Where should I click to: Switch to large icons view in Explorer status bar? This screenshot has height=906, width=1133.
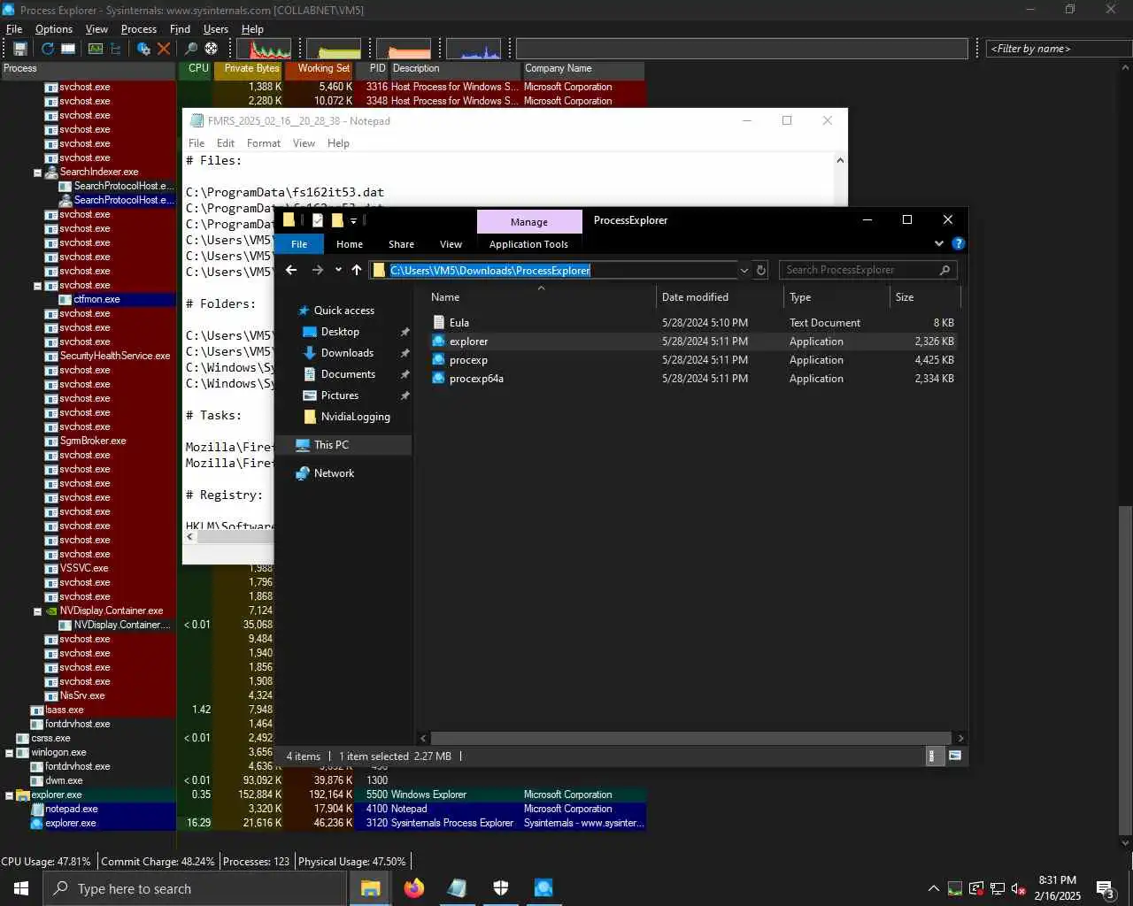[x=954, y=756]
